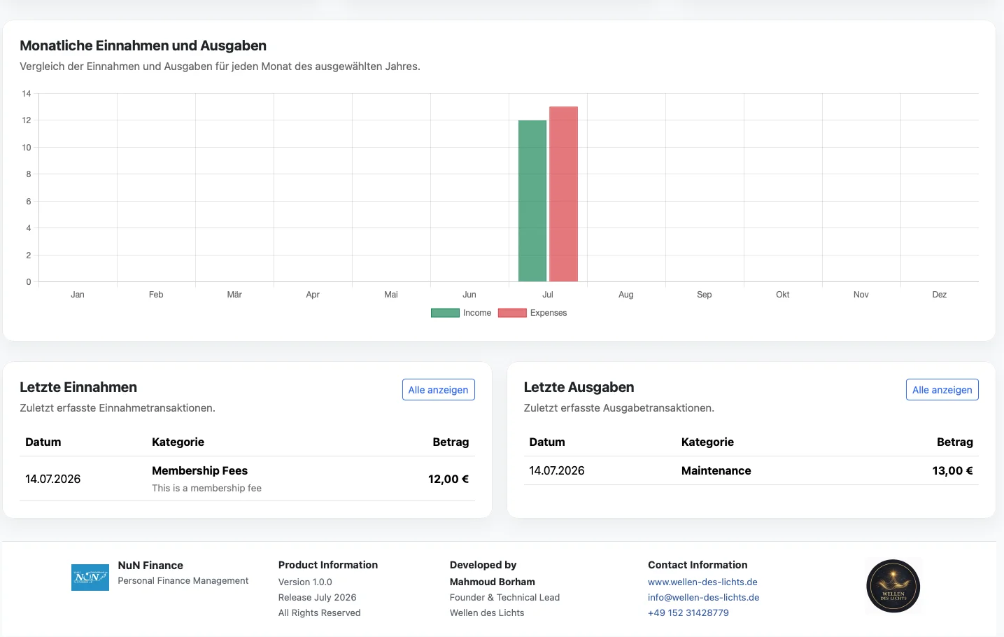Screen dimensions: 1004x637
Task: Click the Founder & Technical Lead text
Action: click(505, 597)
